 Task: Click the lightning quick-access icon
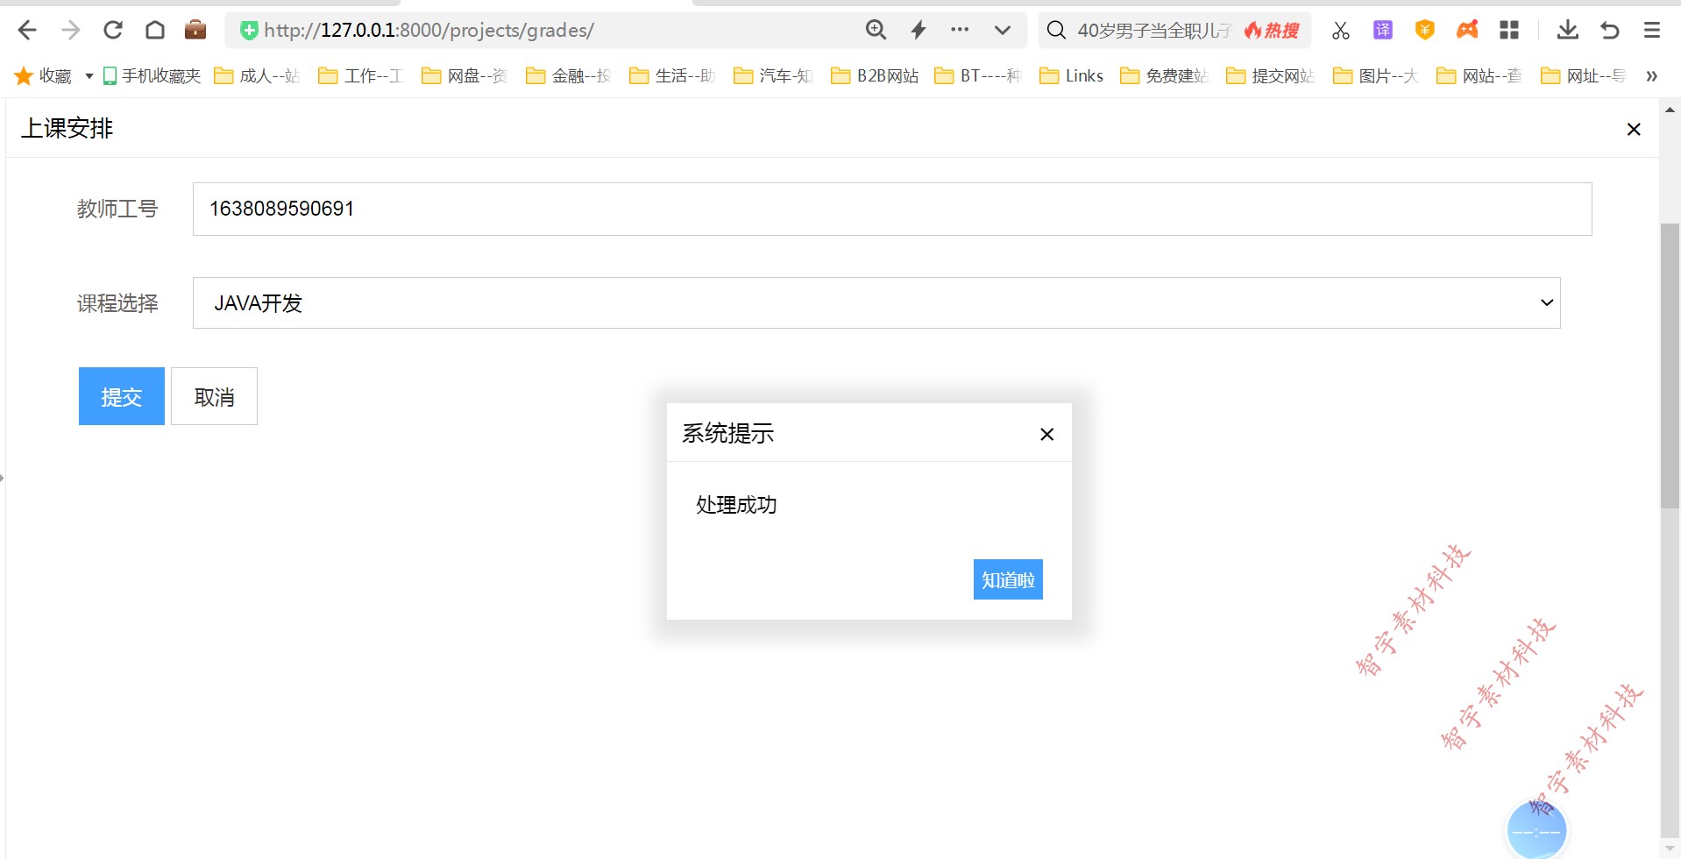point(919,29)
